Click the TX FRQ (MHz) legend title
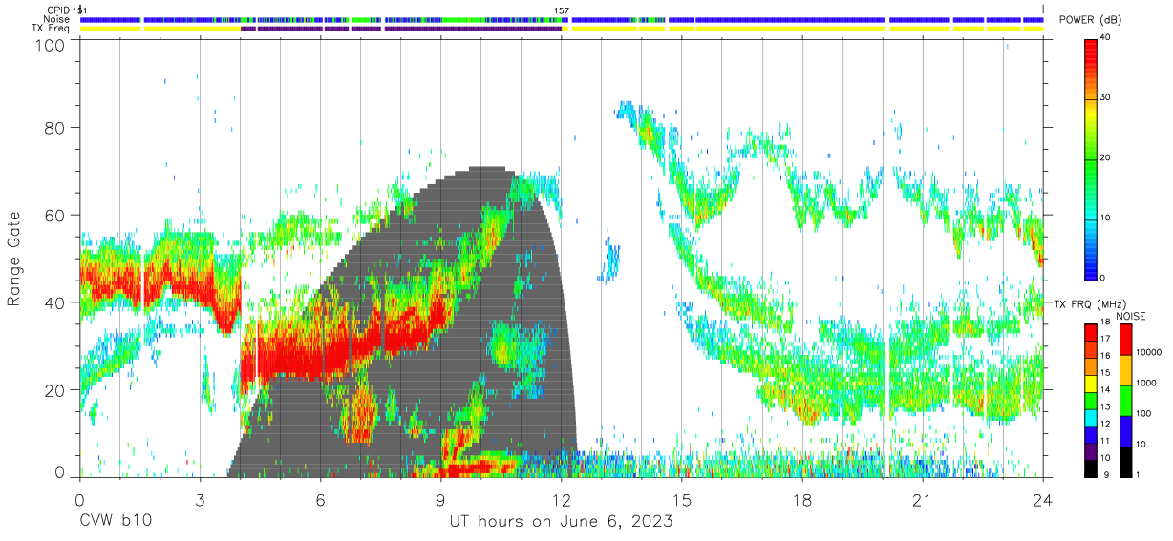This screenshot has width=1173, height=541. click(x=1090, y=303)
